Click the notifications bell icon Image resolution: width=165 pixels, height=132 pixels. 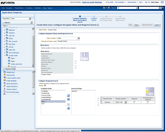(x=104, y=8)
